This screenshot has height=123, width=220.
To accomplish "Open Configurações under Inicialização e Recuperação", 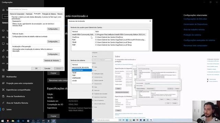I will pyautogui.click(x=53, y=54).
